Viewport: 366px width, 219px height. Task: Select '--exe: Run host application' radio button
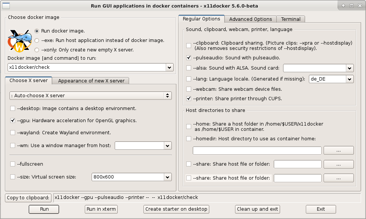[x=37, y=40]
